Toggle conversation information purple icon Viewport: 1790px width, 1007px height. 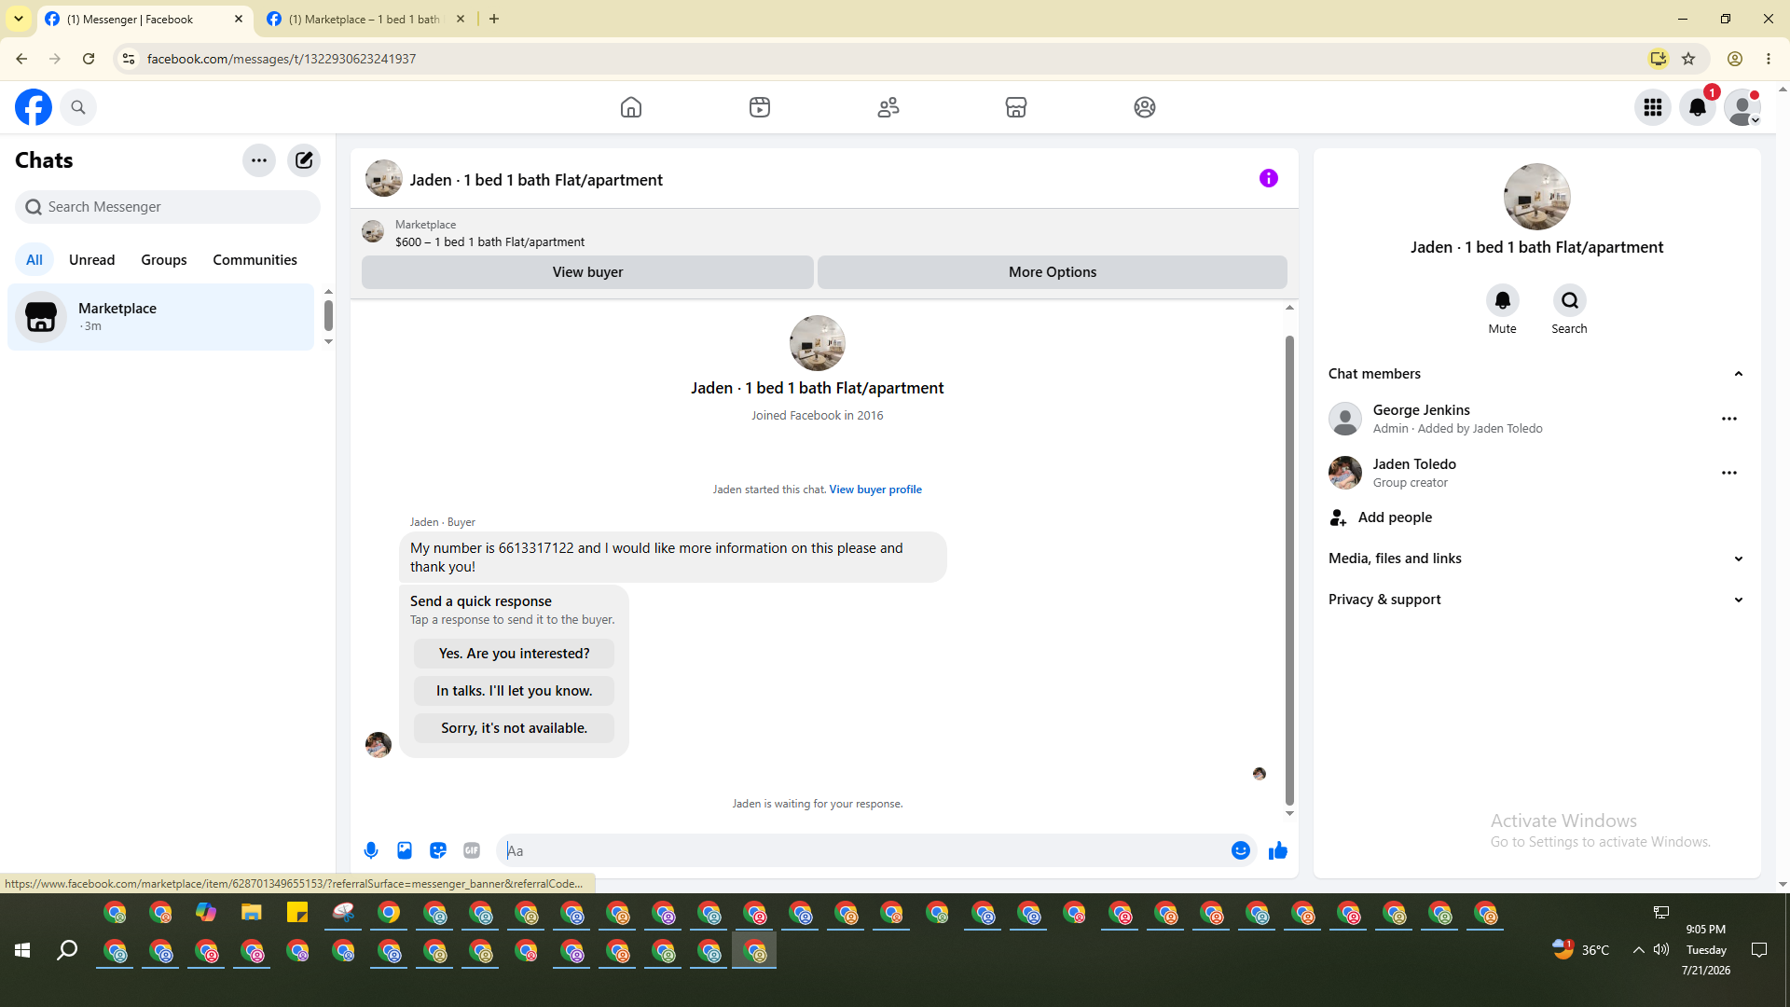(x=1269, y=178)
